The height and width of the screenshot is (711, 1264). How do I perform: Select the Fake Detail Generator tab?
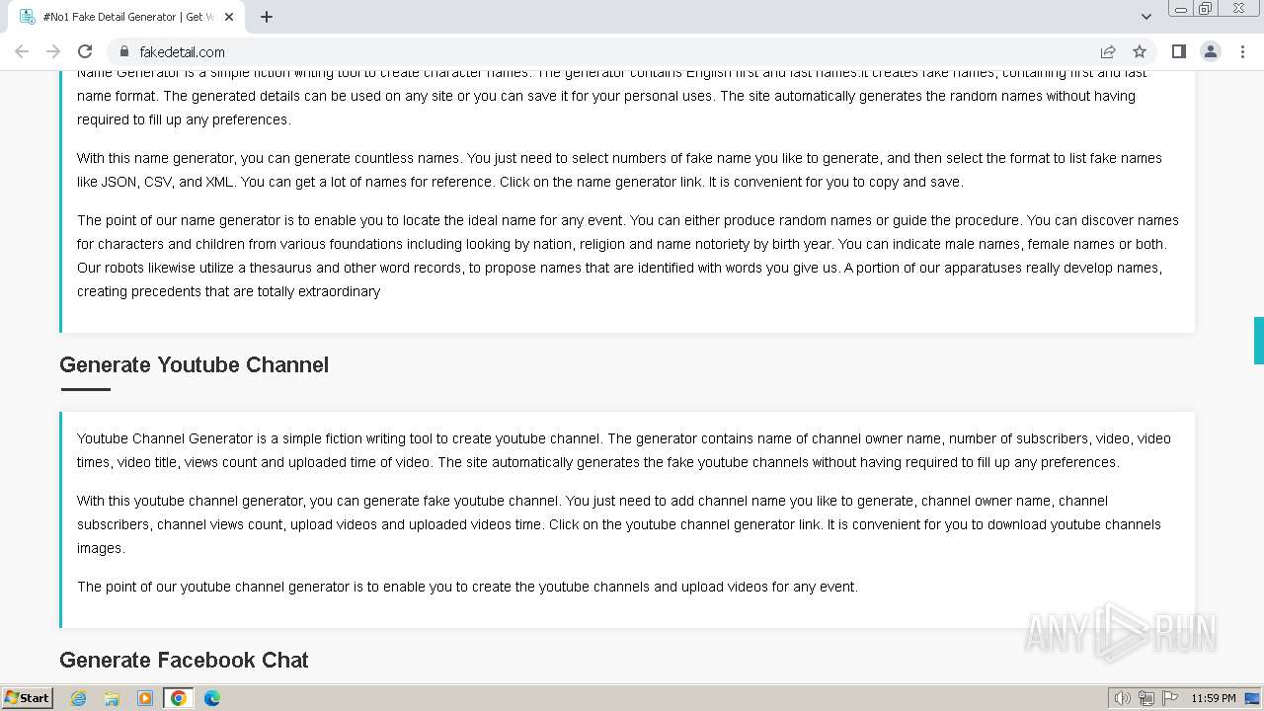pyautogui.click(x=118, y=17)
